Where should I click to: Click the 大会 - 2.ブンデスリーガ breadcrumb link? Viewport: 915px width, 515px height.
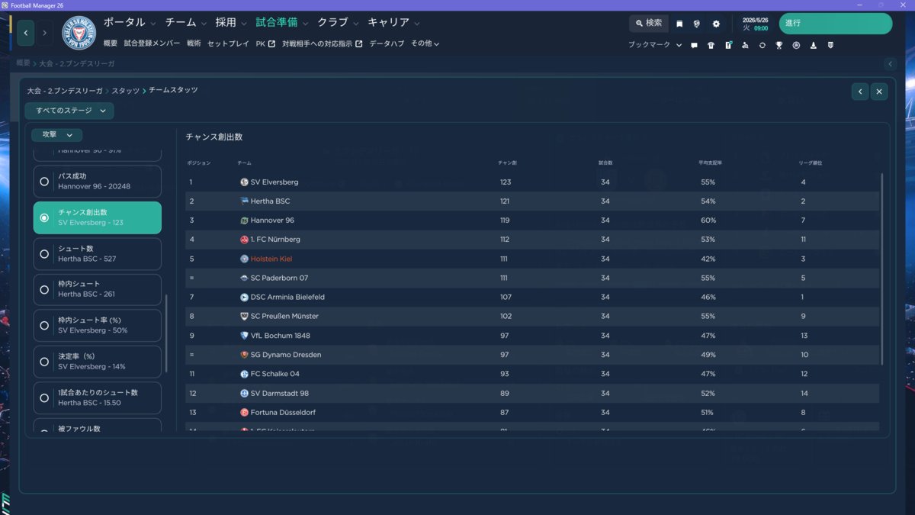[65, 91]
